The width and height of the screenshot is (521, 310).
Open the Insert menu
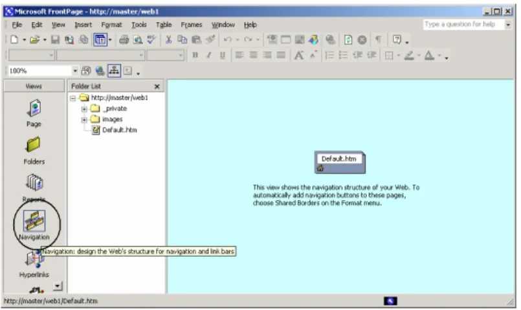(x=83, y=25)
